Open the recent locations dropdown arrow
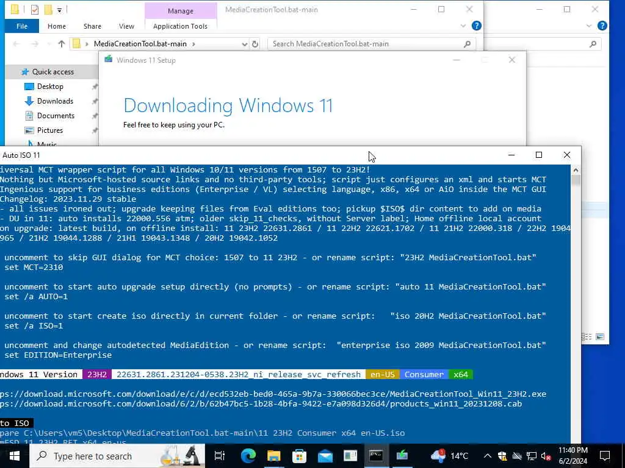The width and height of the screenshot is (625, 468). tap(49, 44)
